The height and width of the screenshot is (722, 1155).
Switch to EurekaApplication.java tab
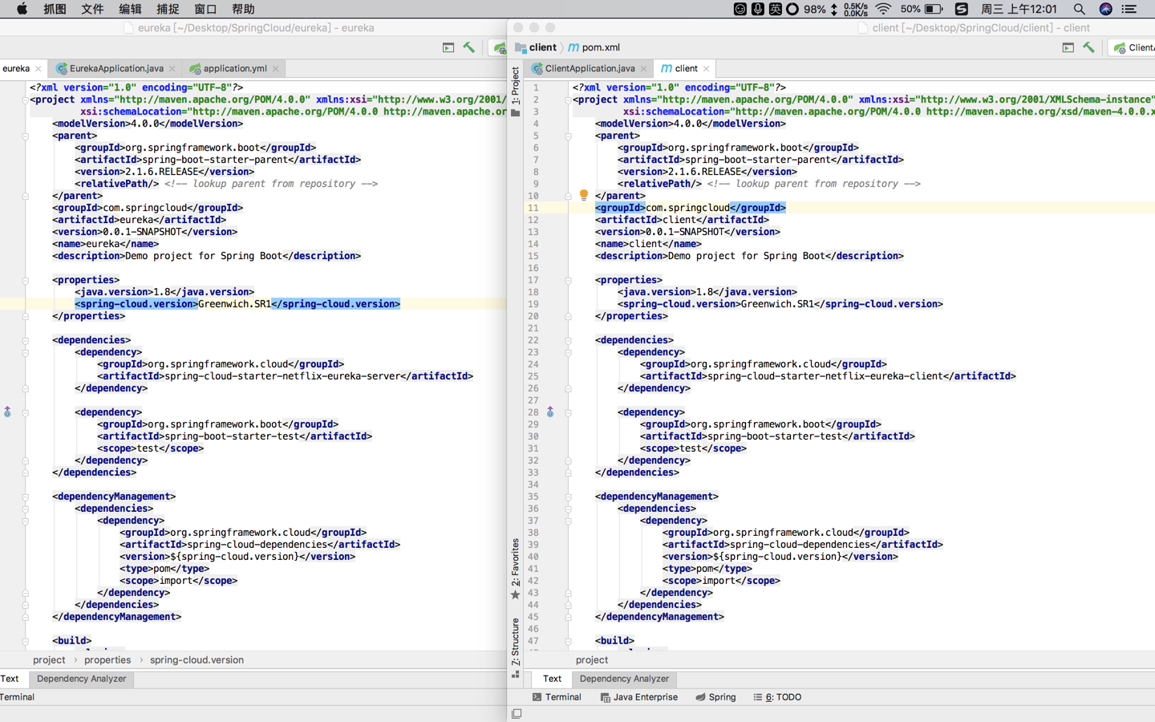[116, 69]
